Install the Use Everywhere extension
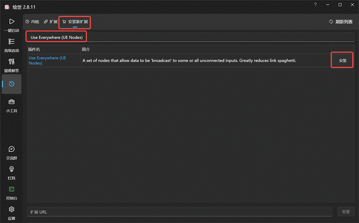The image size is (359, 223). point(342,61)
